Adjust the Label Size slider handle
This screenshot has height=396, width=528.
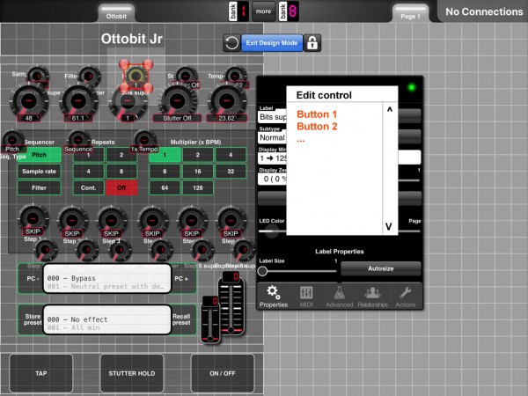click(x=262, y=271)
